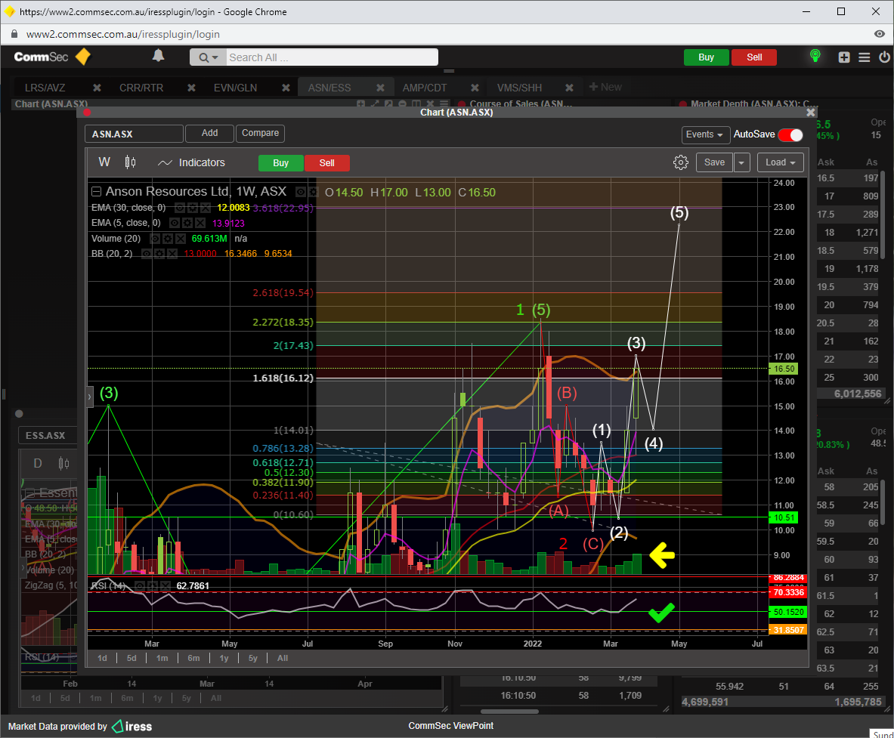This screenshot has width=894, height=738.
Task: Open the notifications bell
Action: click(x=158, y=56)
